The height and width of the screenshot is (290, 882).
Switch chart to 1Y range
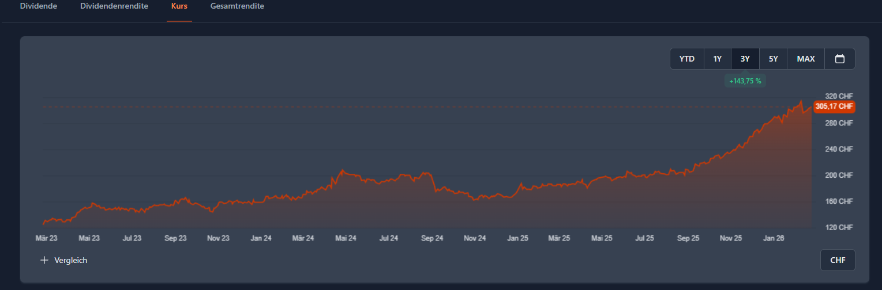(718, 59)
